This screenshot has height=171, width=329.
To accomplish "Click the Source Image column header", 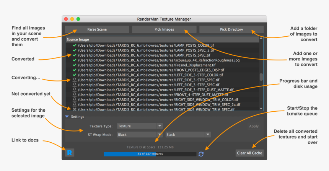I will pos(161,39).
